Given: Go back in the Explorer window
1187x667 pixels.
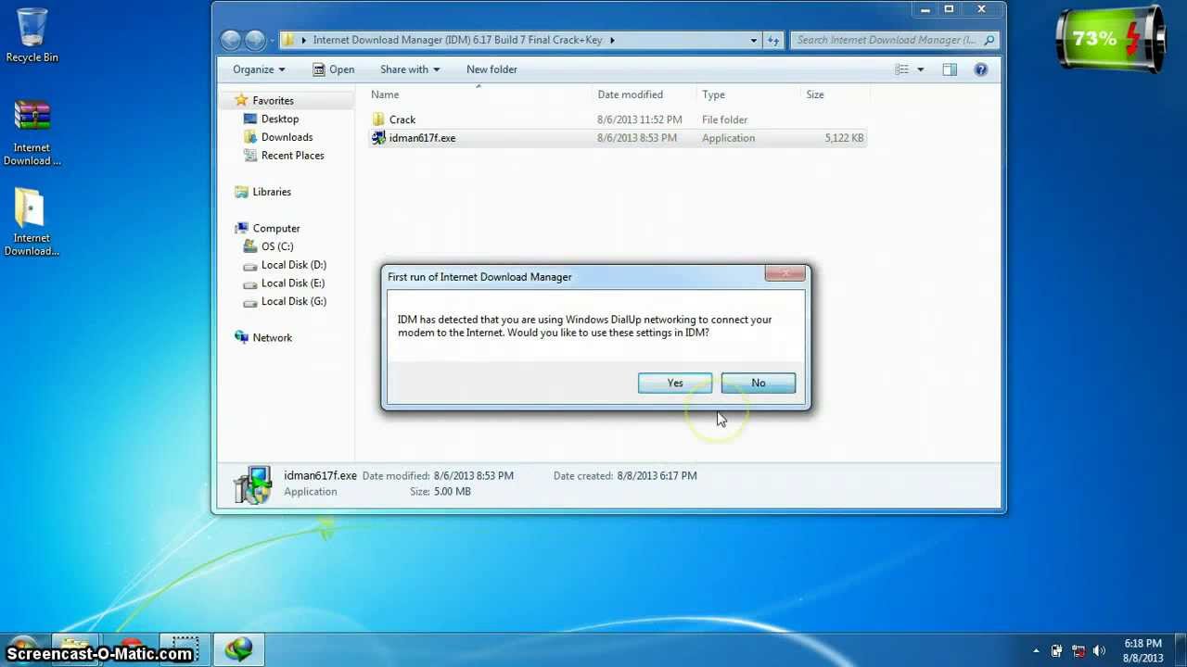Looking at the screenshot, I should click(x=231, y=40).
